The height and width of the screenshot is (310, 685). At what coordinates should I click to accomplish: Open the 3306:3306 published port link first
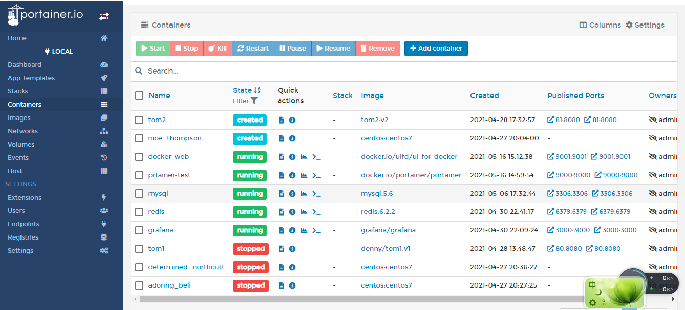pos(568,194)
